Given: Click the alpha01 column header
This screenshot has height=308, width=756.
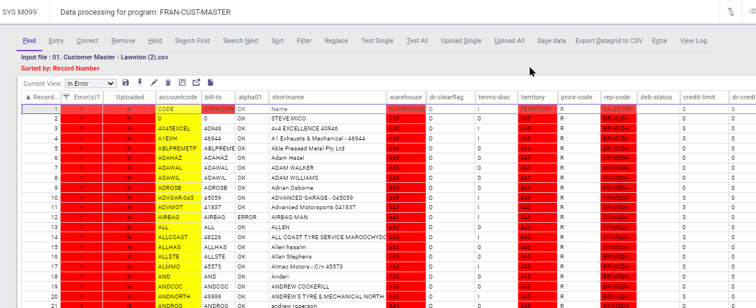Looking at the screenshot, I should 251,97.
